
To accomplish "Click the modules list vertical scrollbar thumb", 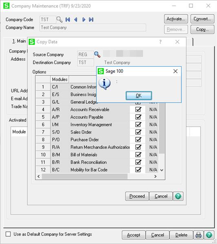I will tap(162, 128).
